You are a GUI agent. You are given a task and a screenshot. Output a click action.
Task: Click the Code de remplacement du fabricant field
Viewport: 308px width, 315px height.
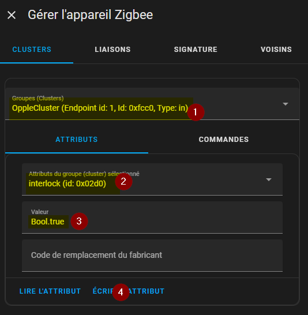[x=152, y=256]
